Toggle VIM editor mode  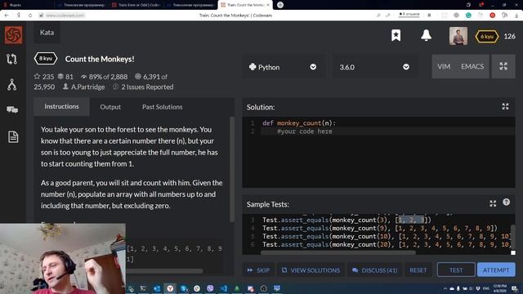pyautogui.click(x=444, y=66)
